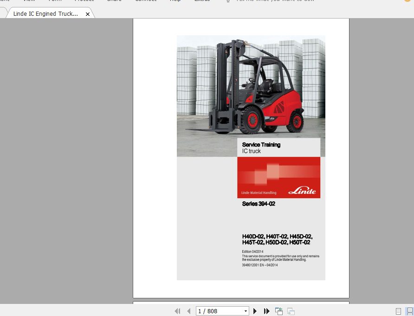Screen dimensions: 414x316
Task: Go to the first page
Action: tap(177, 311)
